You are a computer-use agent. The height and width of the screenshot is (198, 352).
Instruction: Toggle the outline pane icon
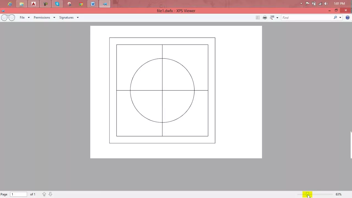tap(258, 18)
